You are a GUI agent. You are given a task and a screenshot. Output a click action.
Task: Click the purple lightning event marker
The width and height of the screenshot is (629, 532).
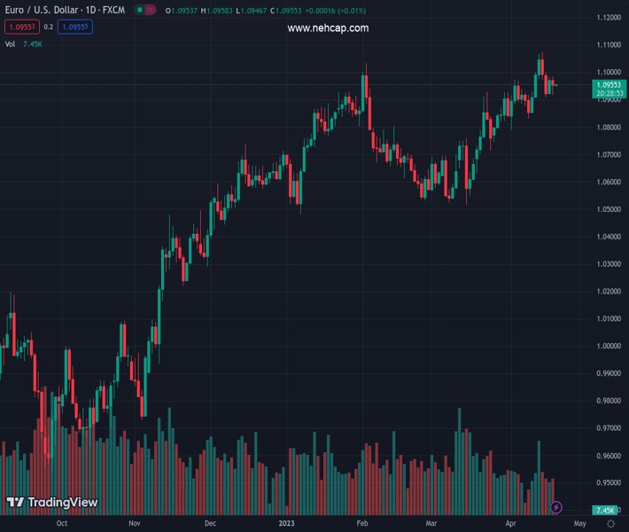pos(556,507)
